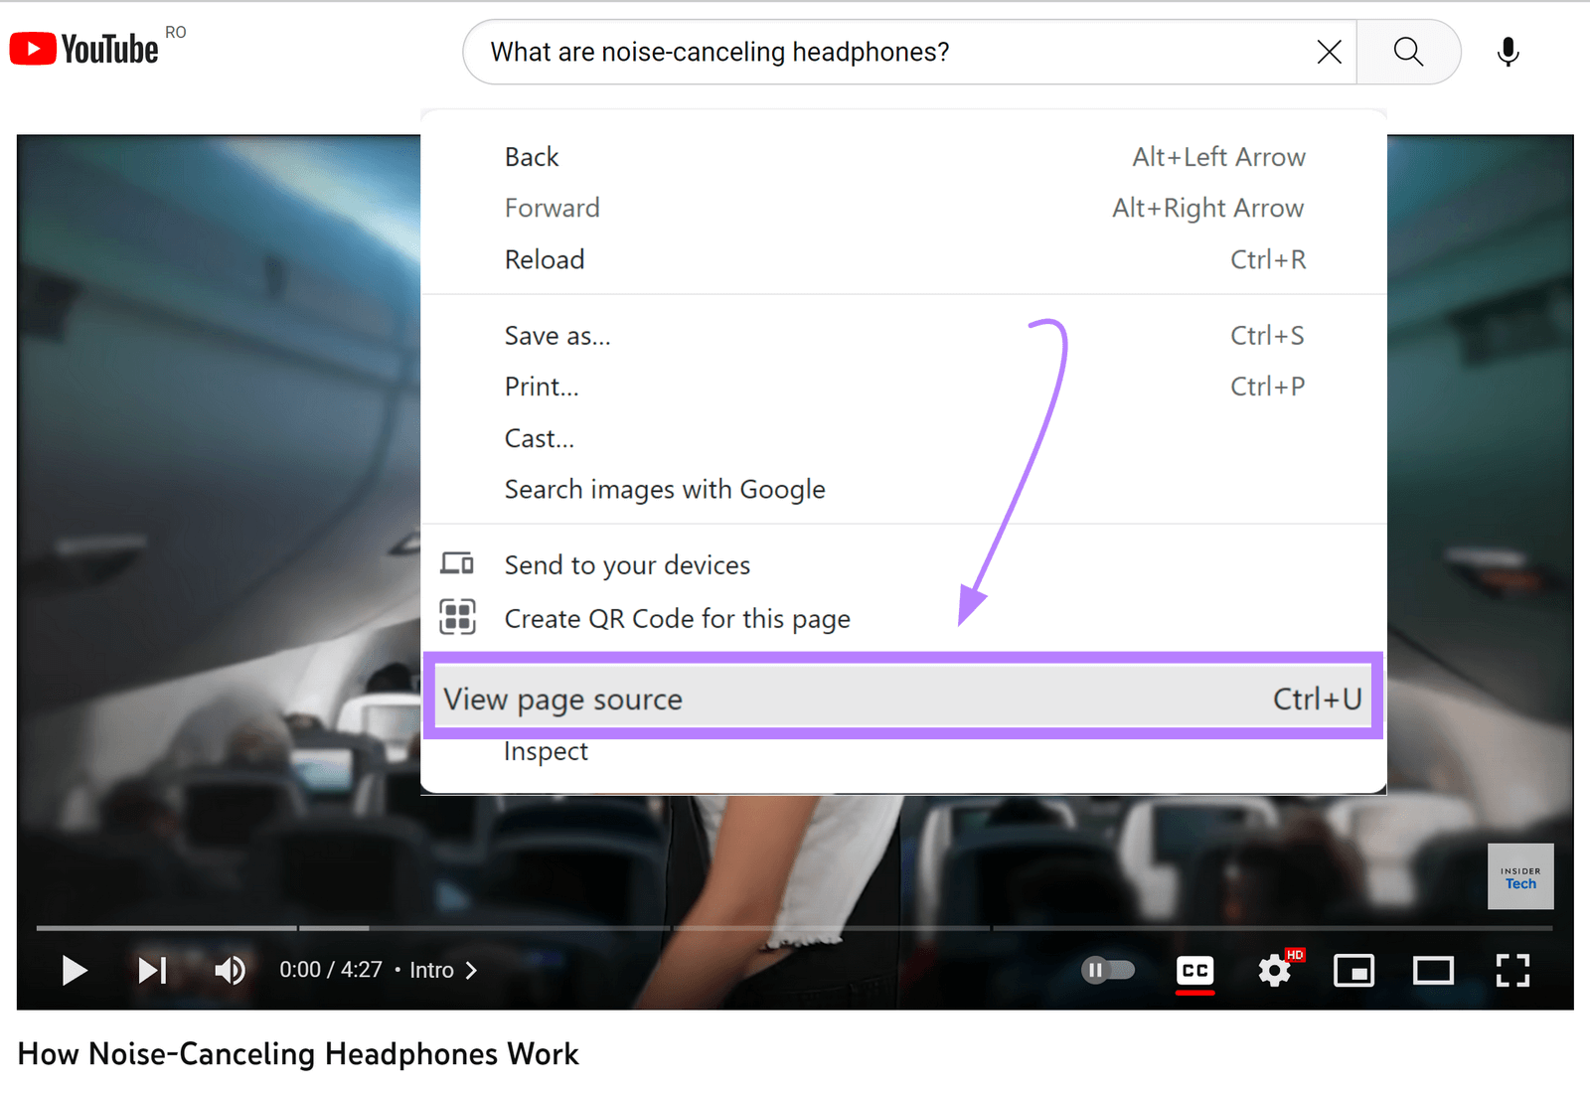Skip to the next video
The image size is (1590, 1093).
(151, 971)
